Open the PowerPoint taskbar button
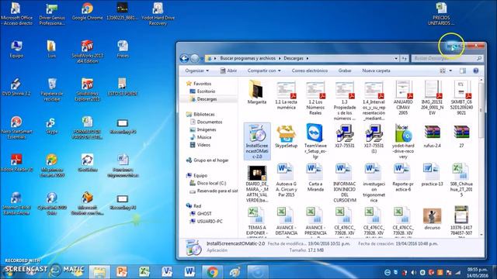Image resolution: width=497 pixels, height=279 pixels. (x=122, y=272)
